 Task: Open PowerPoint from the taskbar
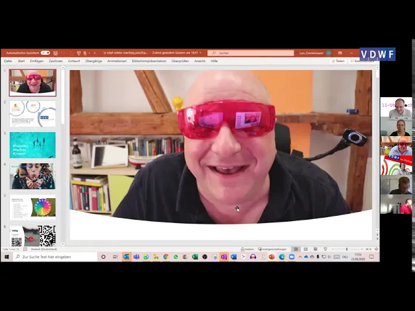pyautogui.click(x=272, y=257)
